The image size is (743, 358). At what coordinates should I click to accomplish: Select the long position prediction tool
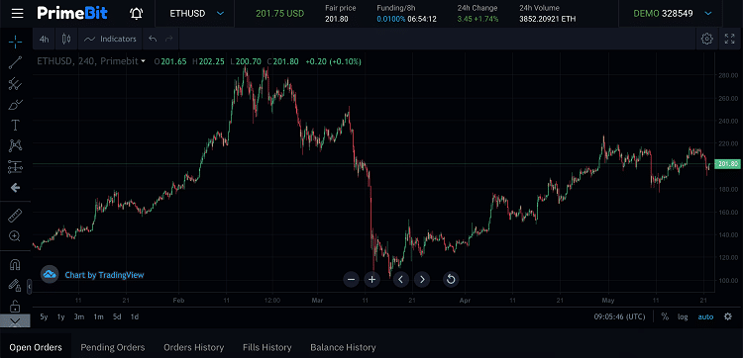coord(15,167)
